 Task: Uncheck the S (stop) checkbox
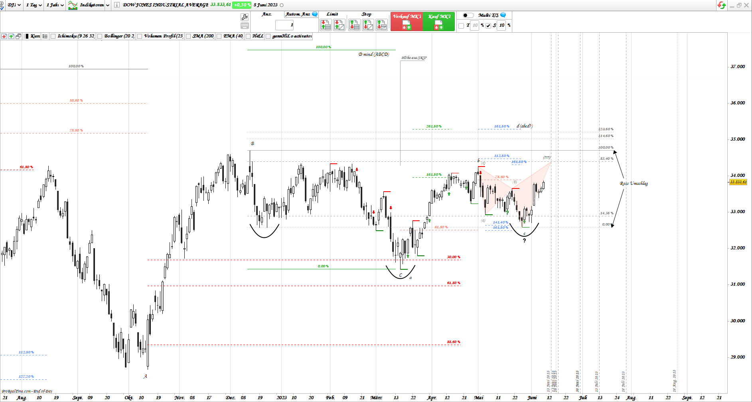click(488, 25)
